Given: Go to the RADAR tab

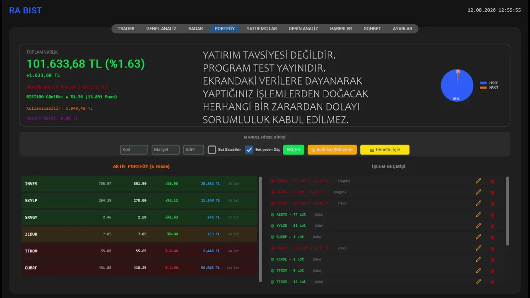Looking at the screenshot, I should (x=195, y=29).
